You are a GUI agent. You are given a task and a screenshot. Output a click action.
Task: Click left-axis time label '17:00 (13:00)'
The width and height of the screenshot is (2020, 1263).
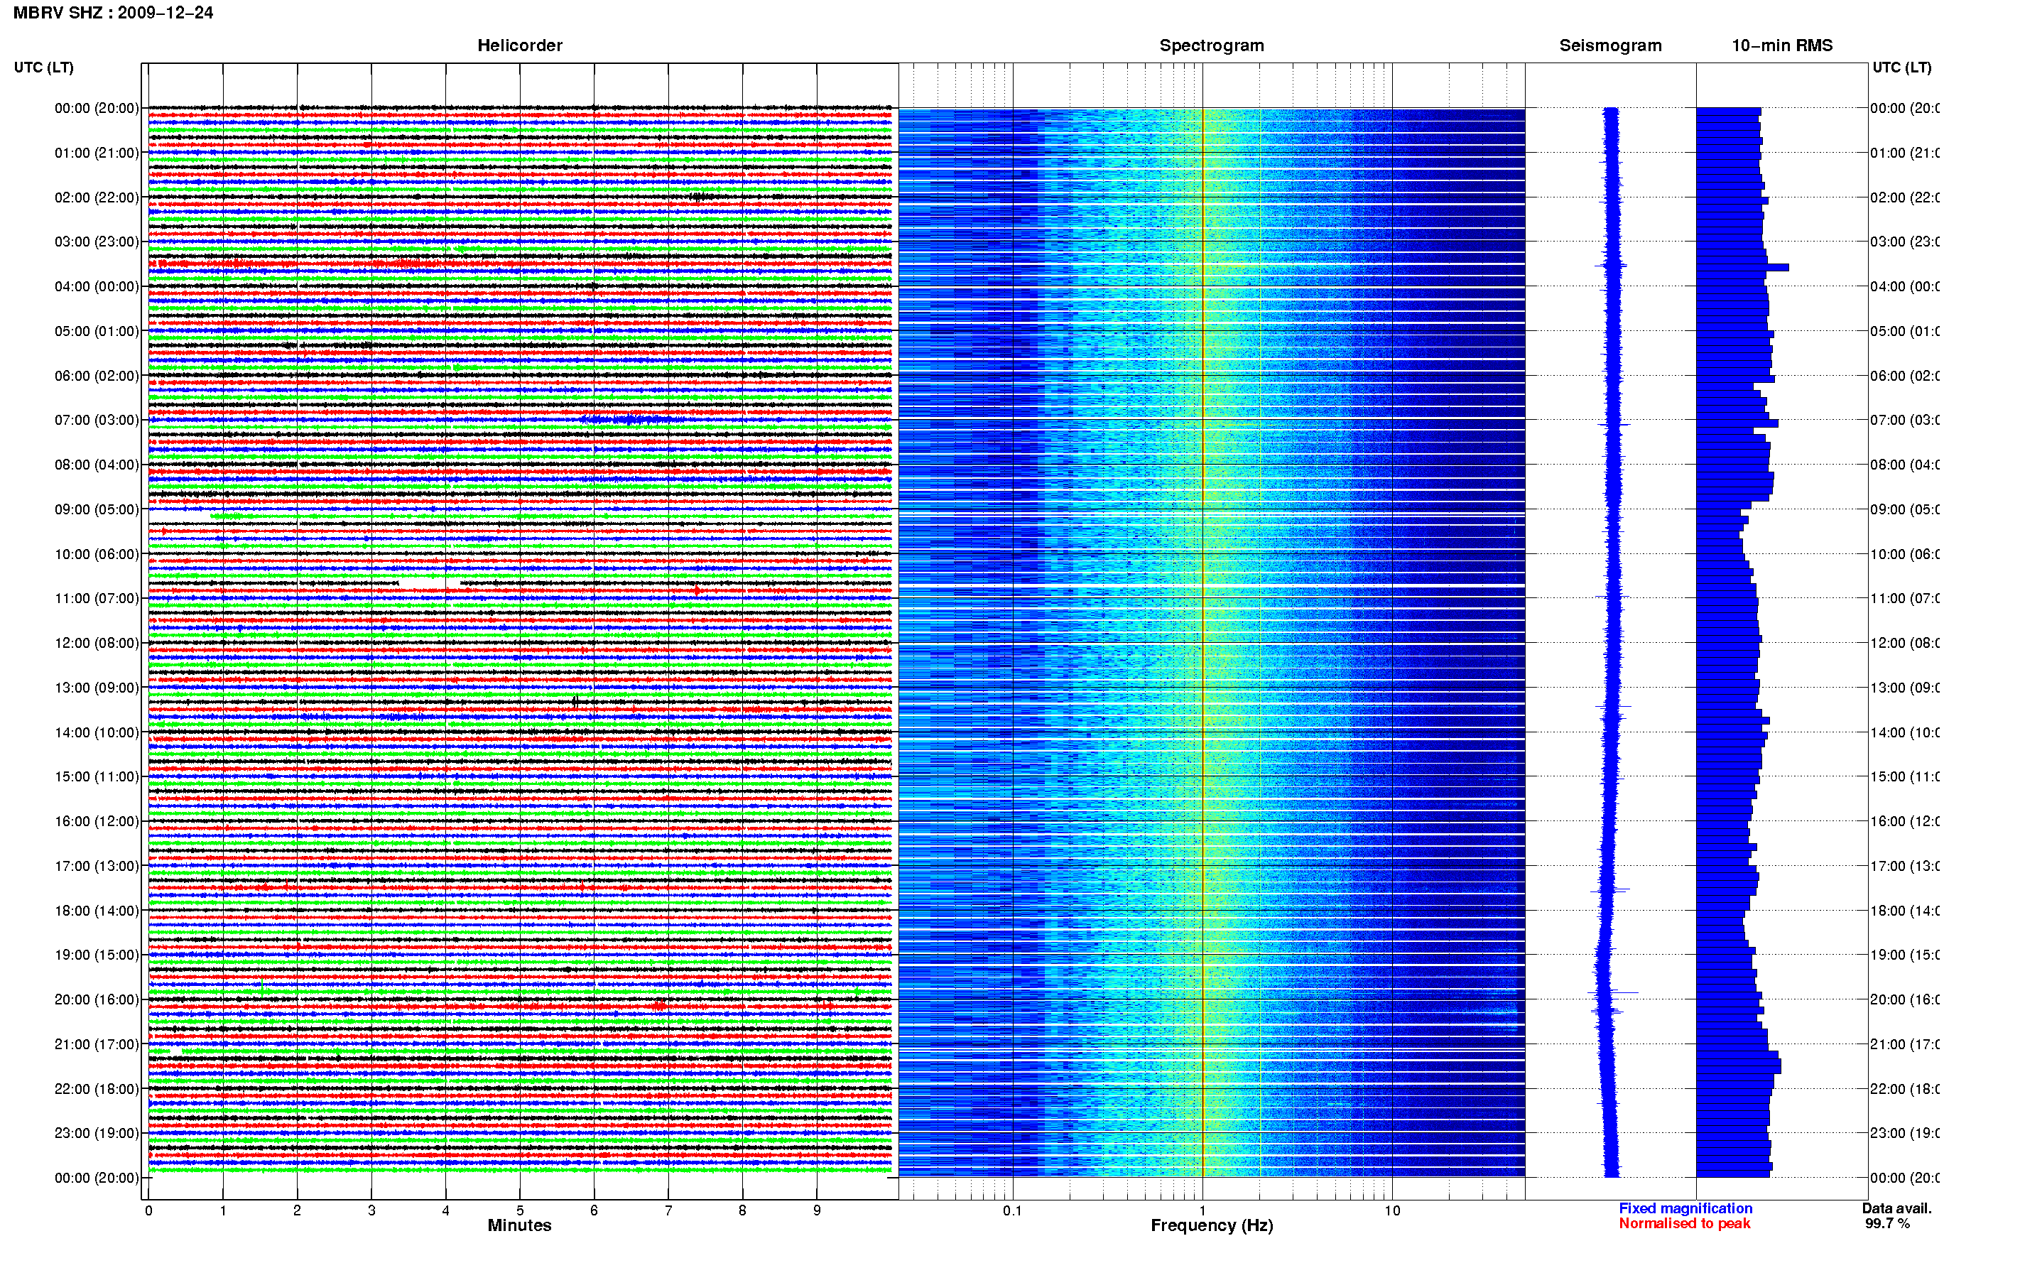tap(97, 866)
